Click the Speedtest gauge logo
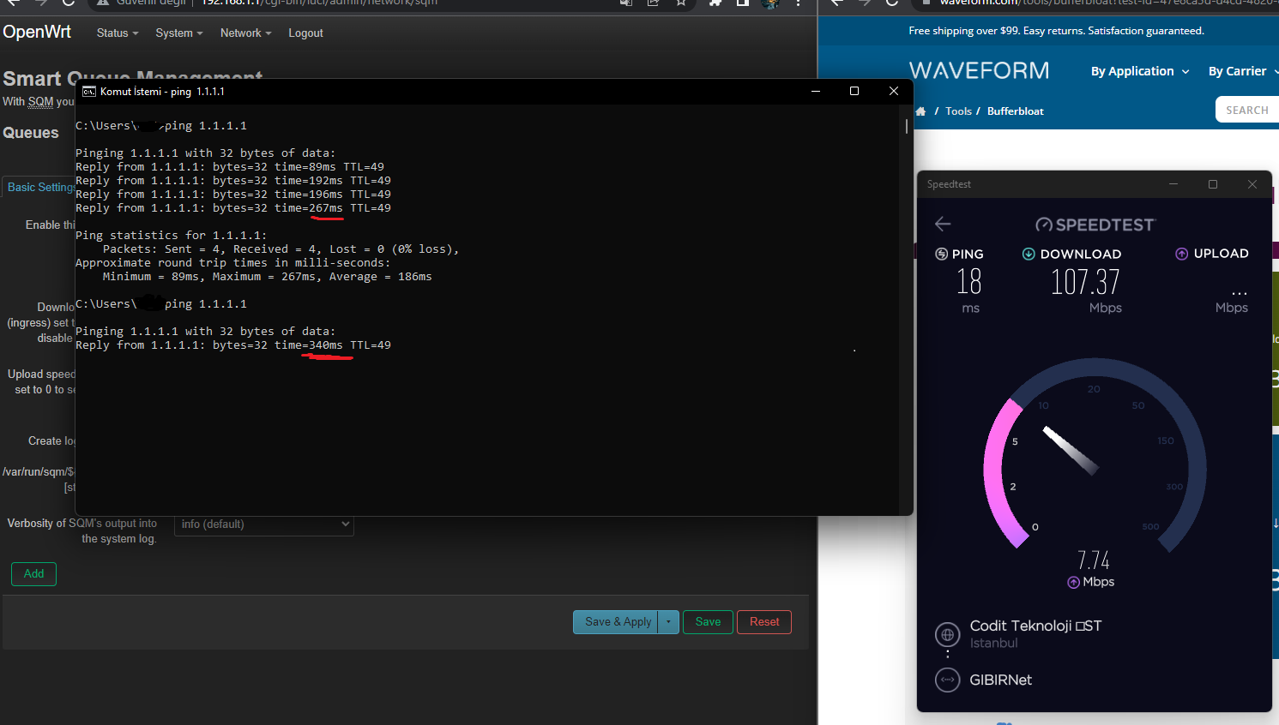 (x=1044, y=225)
